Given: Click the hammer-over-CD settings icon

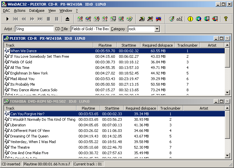Looking at the screenshot, I should (142, 19).
